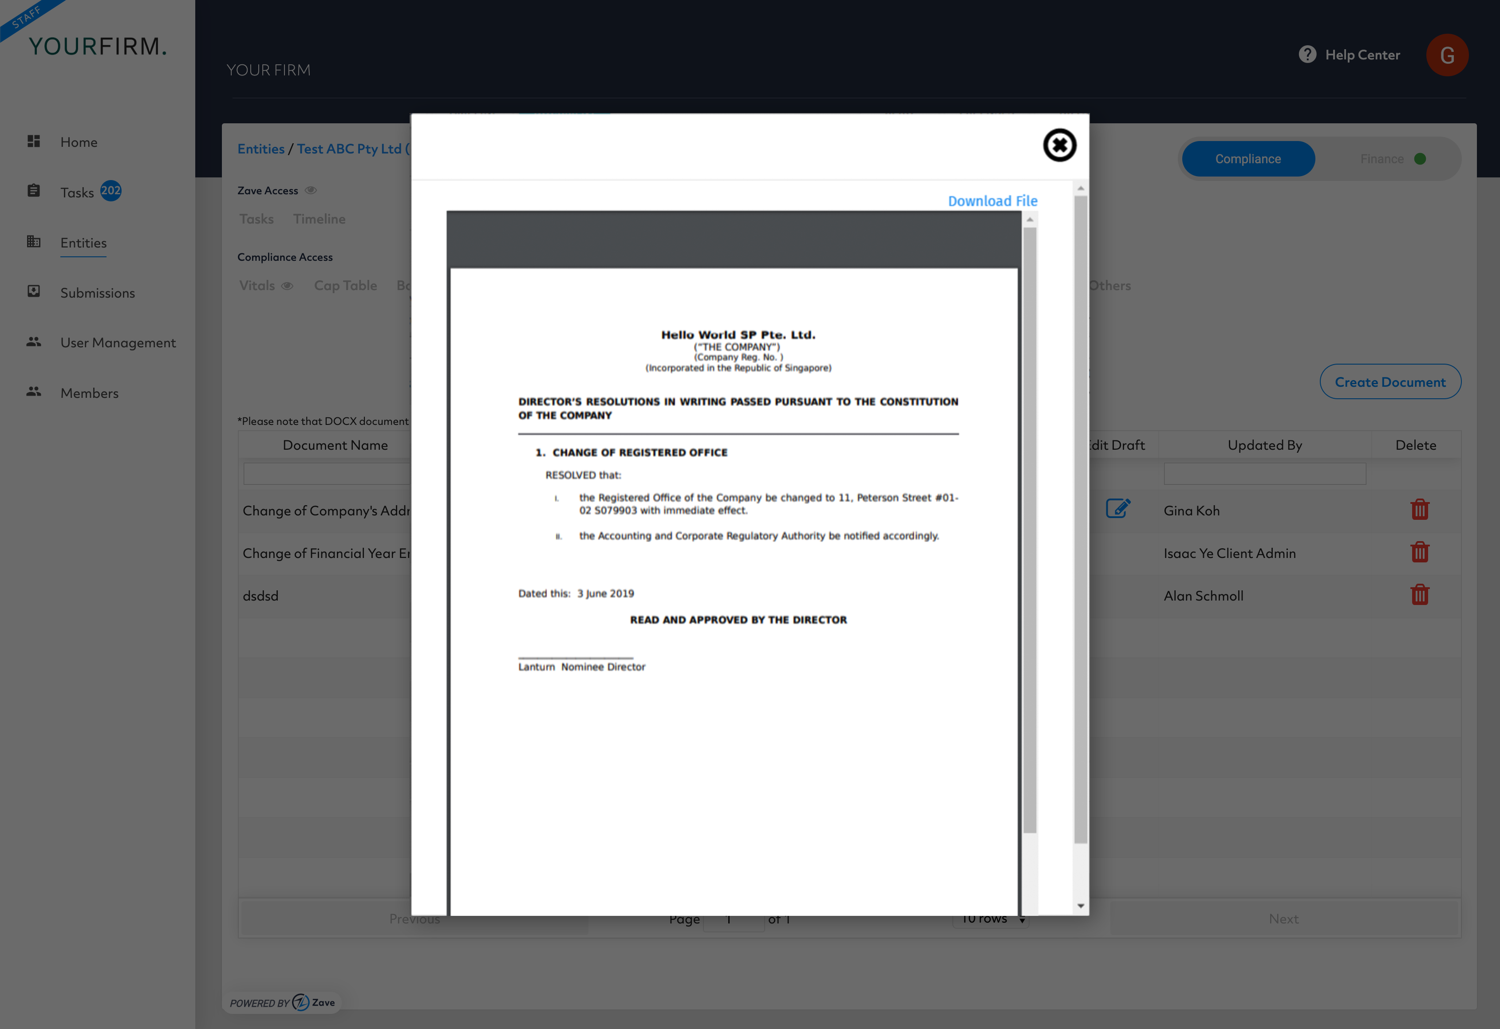Open the Others tab
Image resolution: width=1500 pixels, height=1029 pixels.
pos(1110,285)
